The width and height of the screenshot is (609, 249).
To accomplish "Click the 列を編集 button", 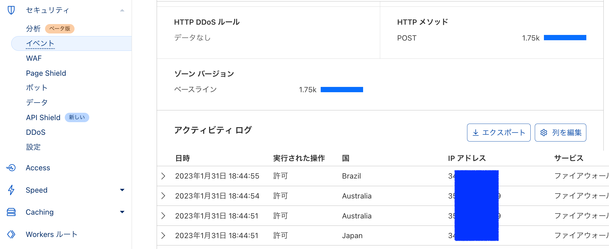I will click(x=560, y=133).
